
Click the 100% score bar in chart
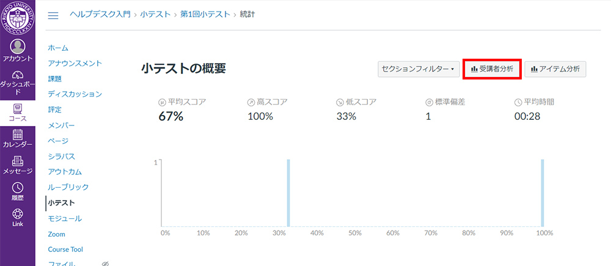click(542, 193)
